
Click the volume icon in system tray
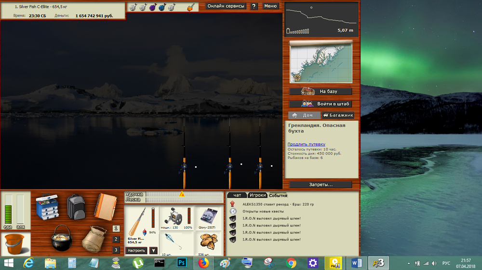click(x=434, y=263)
